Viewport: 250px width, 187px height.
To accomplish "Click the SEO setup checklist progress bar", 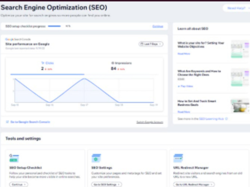I will coord(54,26).
